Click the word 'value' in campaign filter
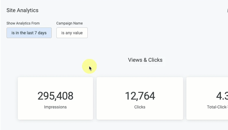Screen dimensions: 228x130 [78, 33]
